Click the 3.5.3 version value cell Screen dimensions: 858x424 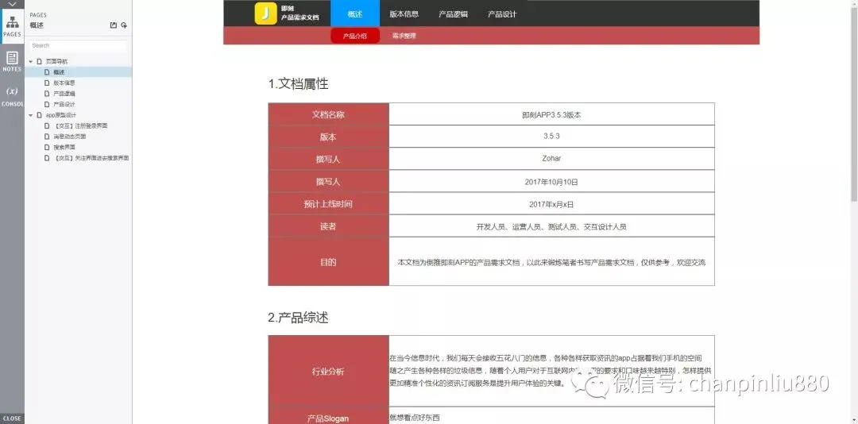551,137
